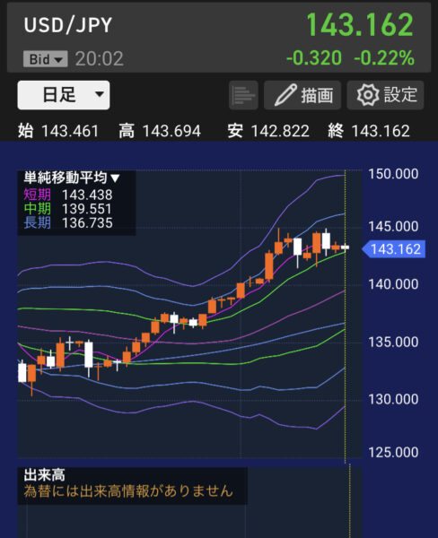Tap the large 143.162 current rate
The height and width of the screenshot is (538, 438).
(360, 25)
